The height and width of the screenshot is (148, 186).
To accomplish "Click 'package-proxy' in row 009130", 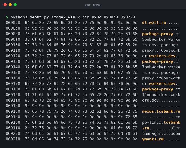I will tap(157, 61).
